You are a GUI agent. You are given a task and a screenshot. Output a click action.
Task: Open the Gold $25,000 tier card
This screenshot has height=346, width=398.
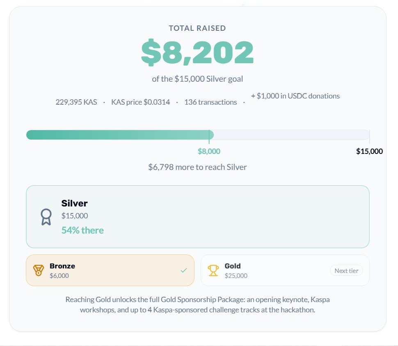285,270
